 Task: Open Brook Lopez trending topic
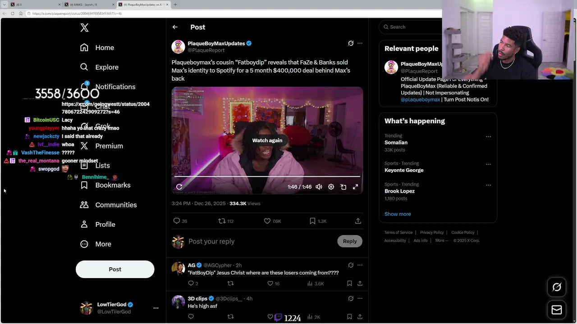pos(399,191)
